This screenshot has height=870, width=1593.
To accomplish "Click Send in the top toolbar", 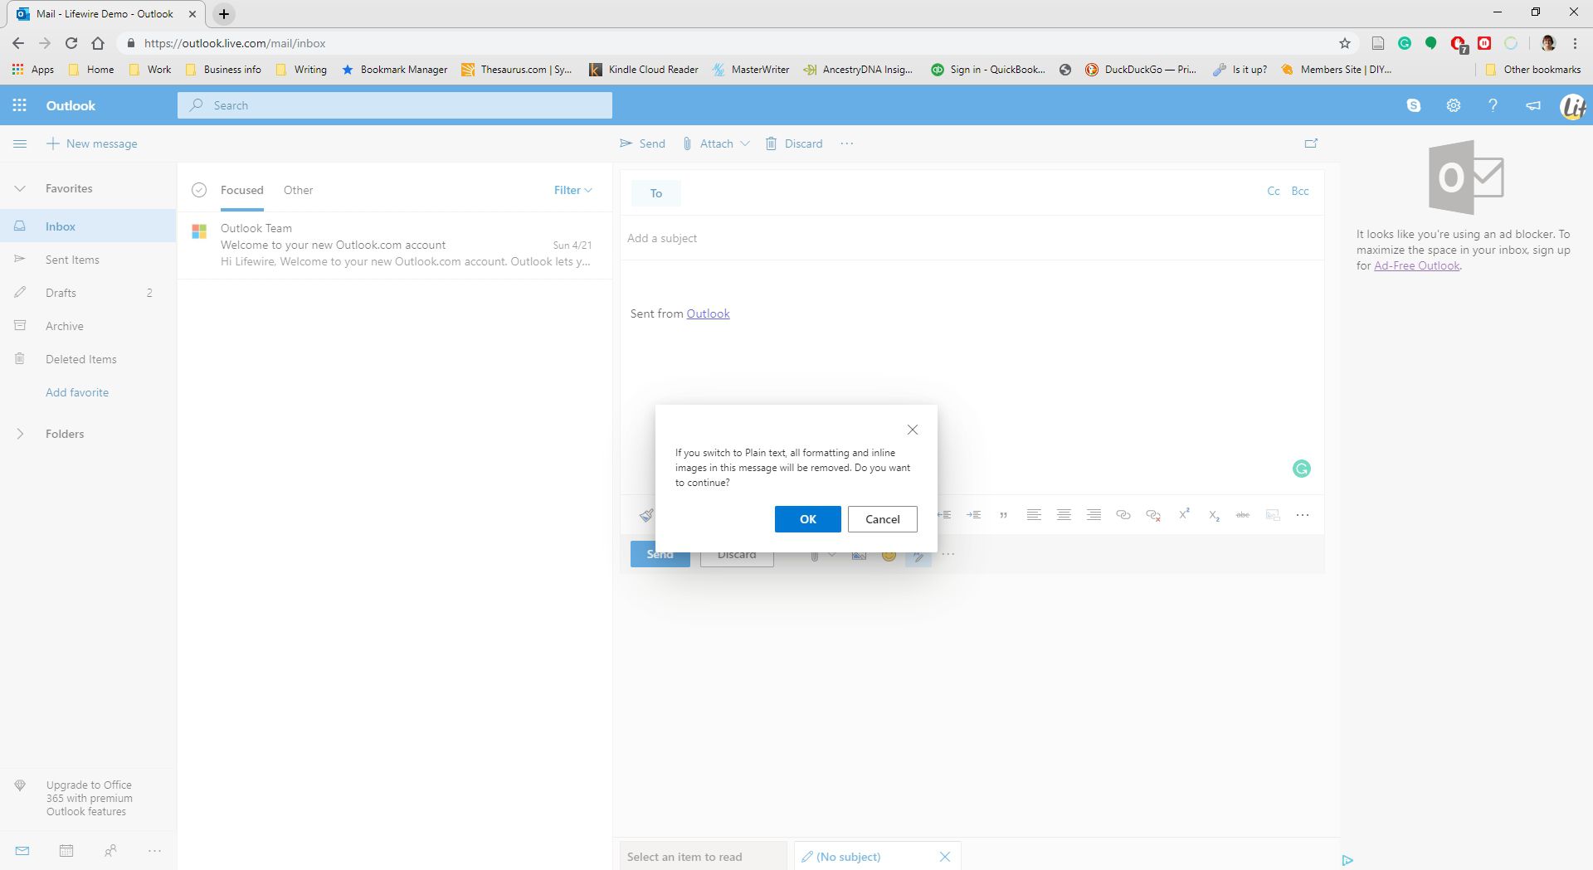I will point(642,143).
